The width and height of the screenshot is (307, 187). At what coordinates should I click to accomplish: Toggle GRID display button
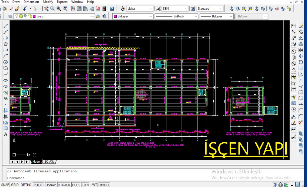(15, 185)
